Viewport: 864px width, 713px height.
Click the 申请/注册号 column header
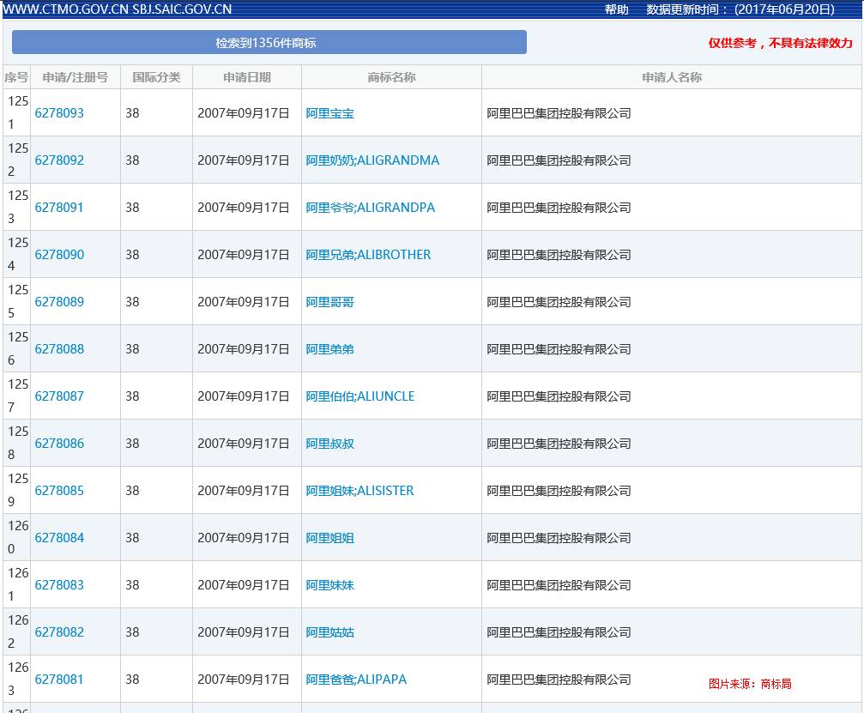pos(76,77)
